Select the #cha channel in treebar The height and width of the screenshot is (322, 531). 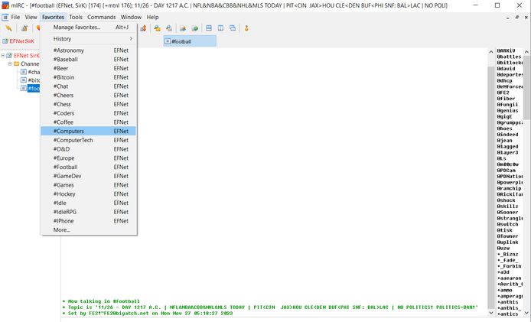[34, 72]
